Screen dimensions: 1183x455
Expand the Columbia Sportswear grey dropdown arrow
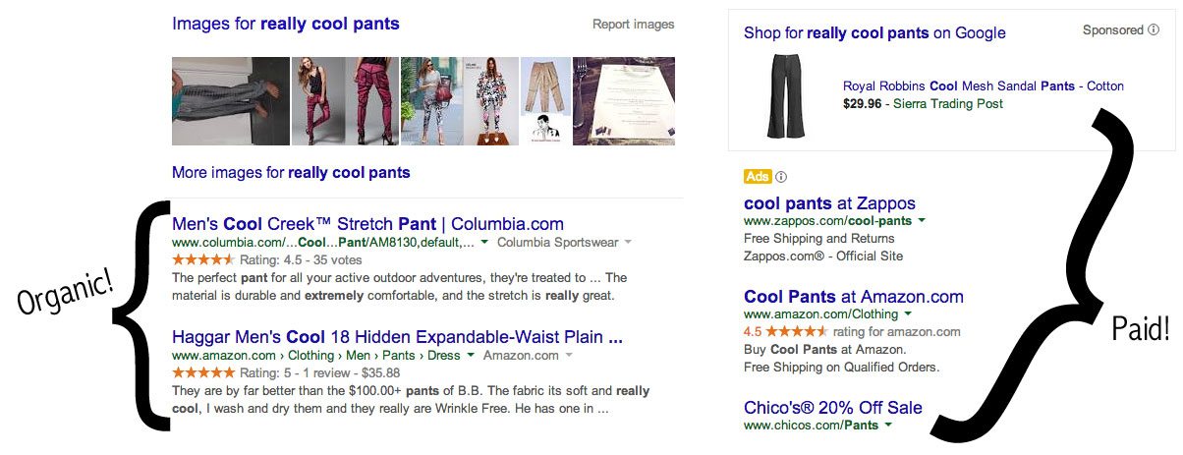coord(628,242)
